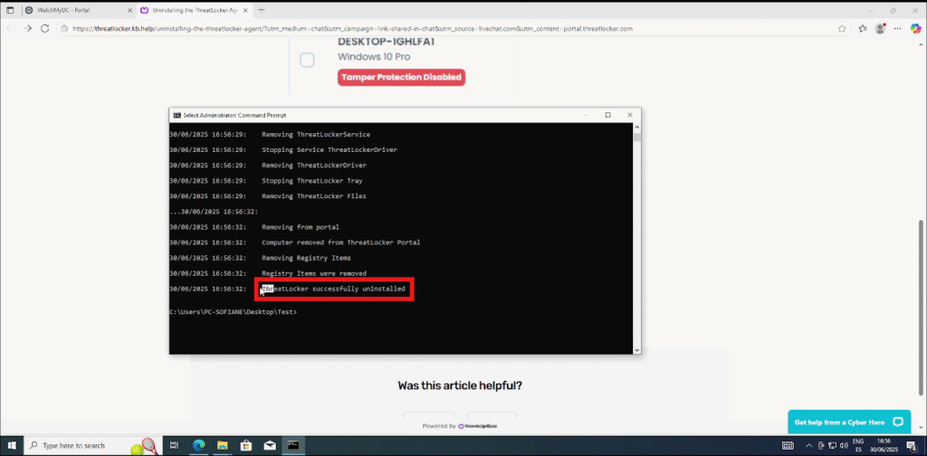Launch Copilot from the browser toolbar

tap(915, 28)
